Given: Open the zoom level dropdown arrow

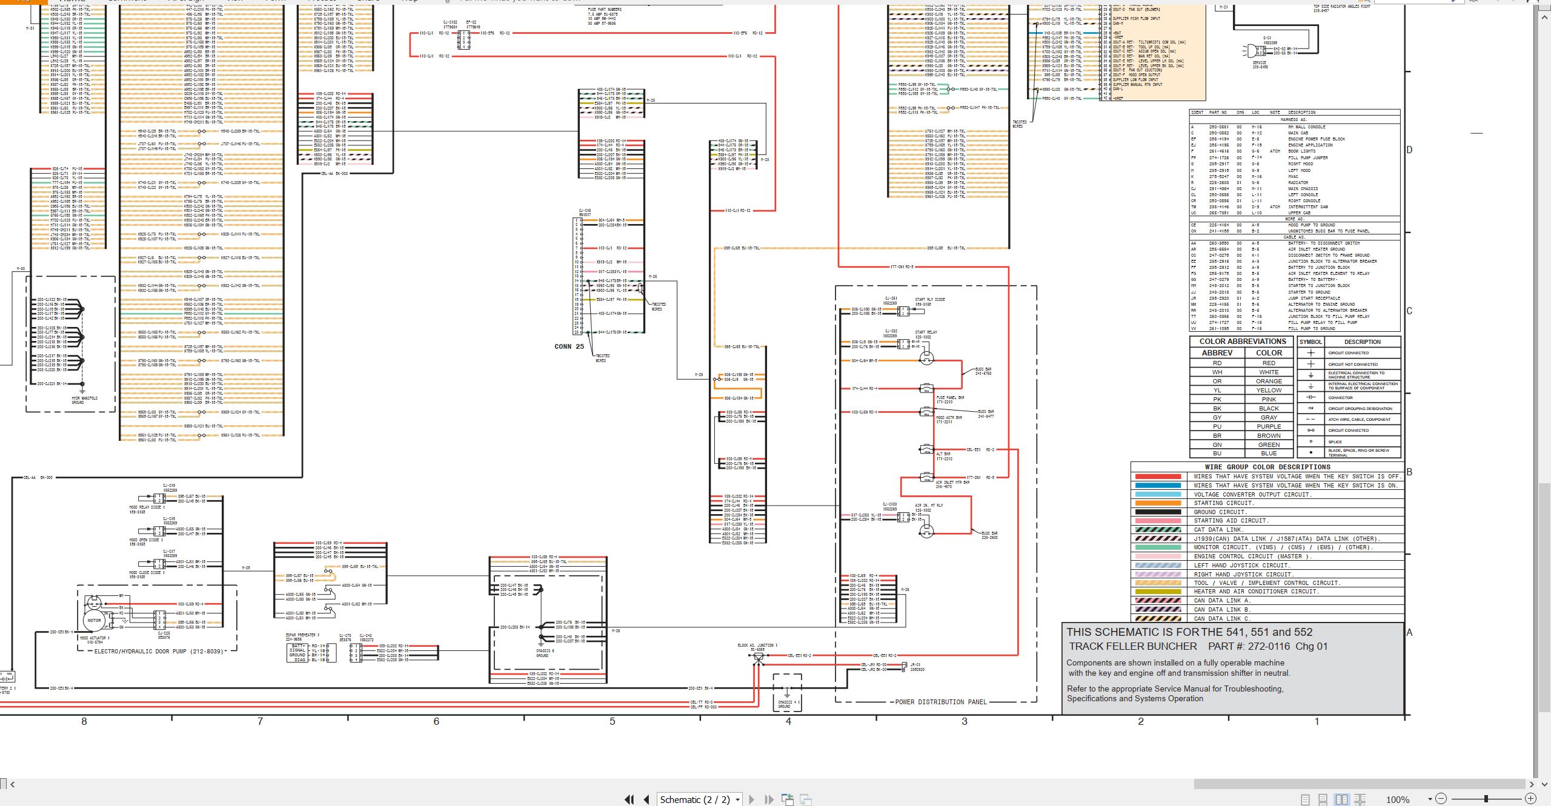Looking at the screenshot, I should pyautogui.click(x=1430, y=799).
